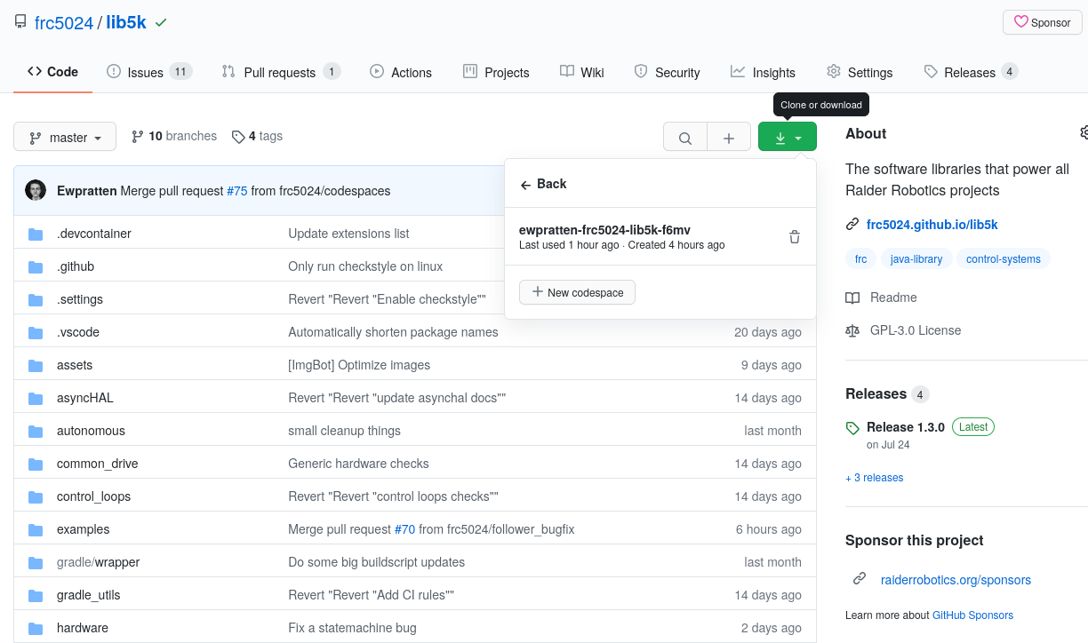This screenshot has height=643, width=1088.
Task: Click the folder icon next to assets
Action: (x=36, y=365)
